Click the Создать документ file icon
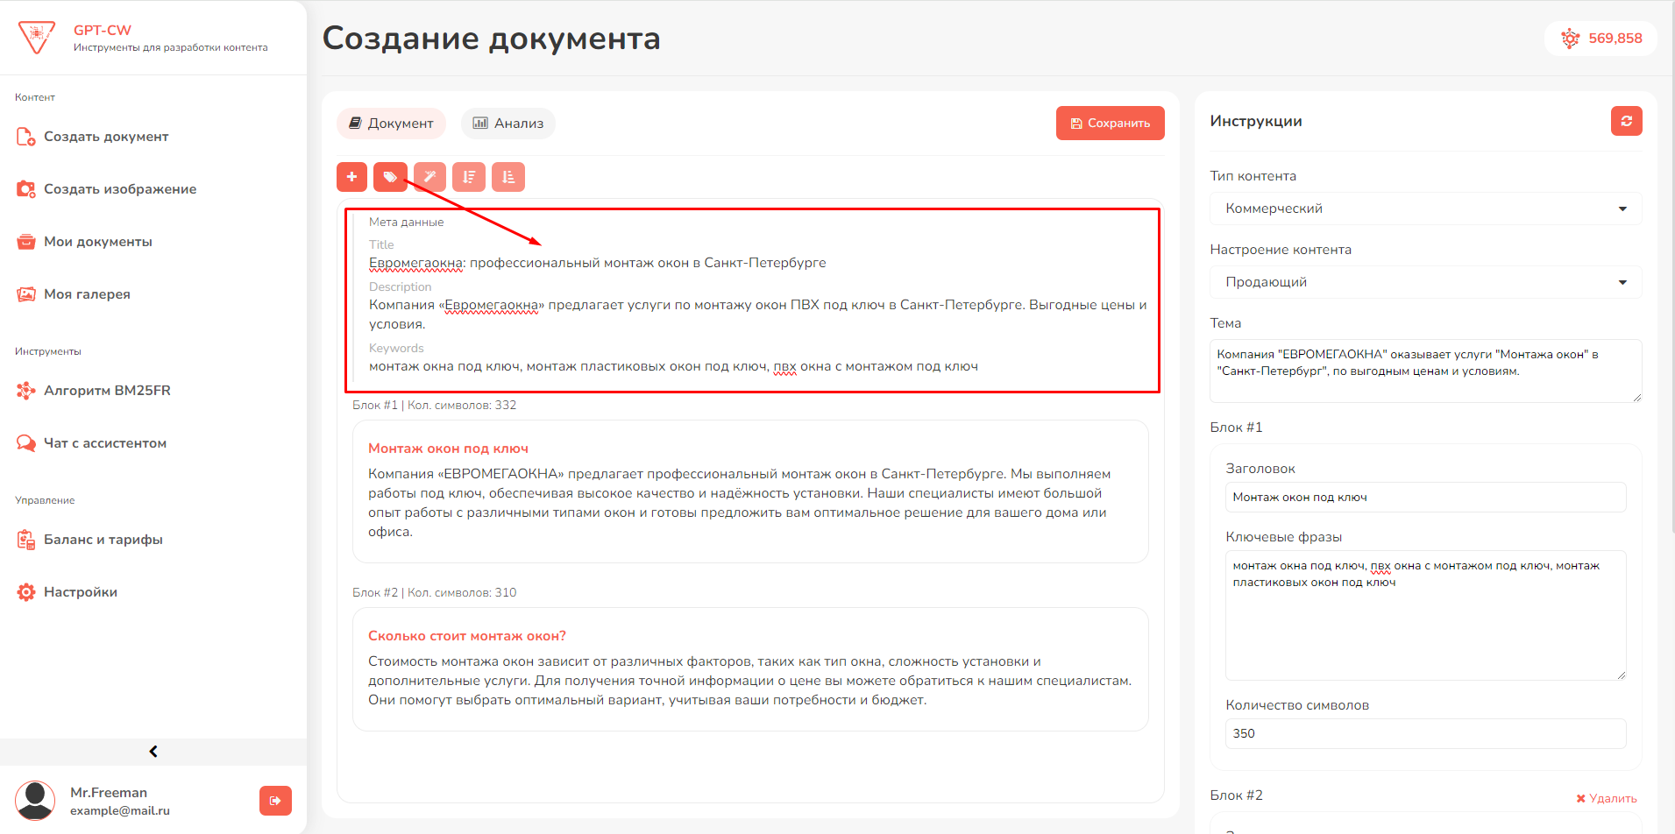1675x834 pixels. point(26,137)
